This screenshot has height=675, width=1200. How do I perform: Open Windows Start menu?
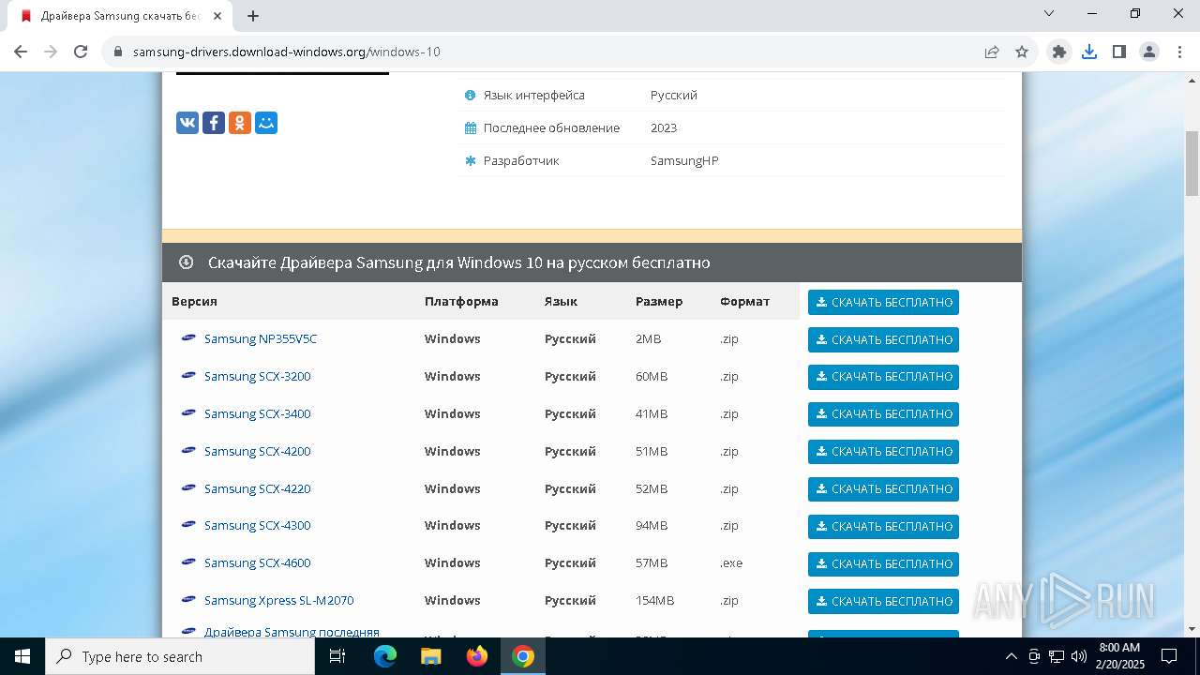click(x=22, y=656)
